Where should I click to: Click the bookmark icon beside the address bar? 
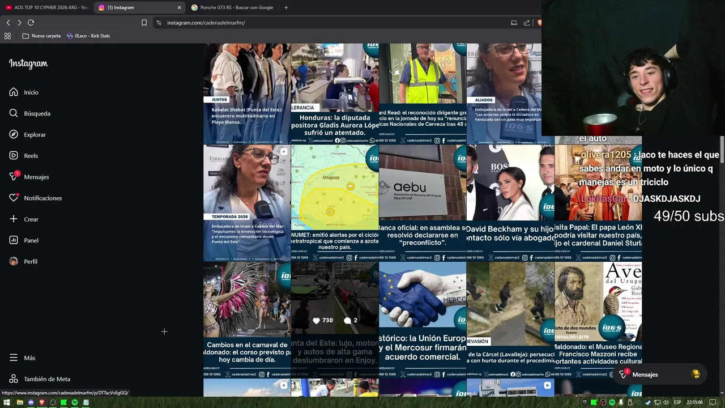click(144, 23)
